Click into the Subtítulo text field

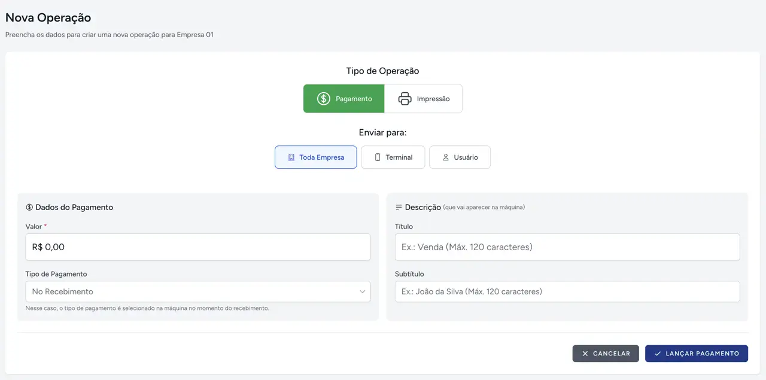[567, 291]
